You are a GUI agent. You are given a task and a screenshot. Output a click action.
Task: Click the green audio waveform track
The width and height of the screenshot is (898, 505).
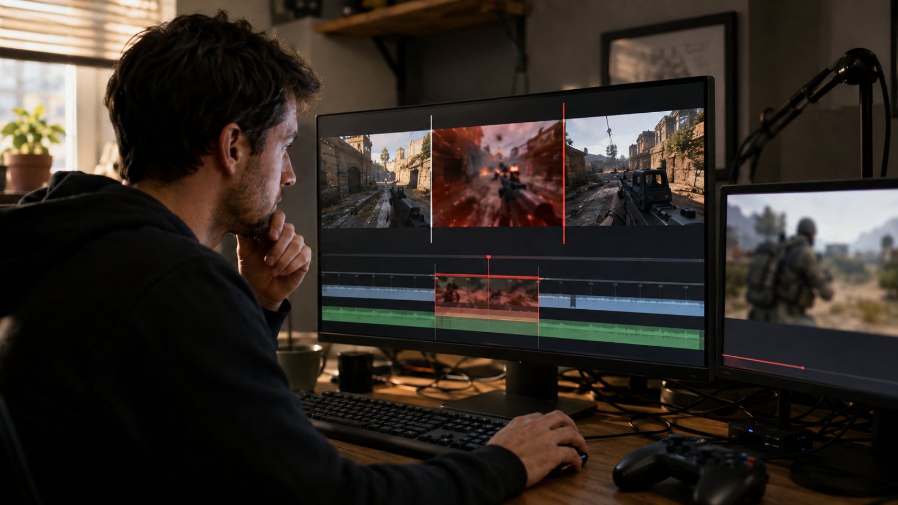point(512,327)
